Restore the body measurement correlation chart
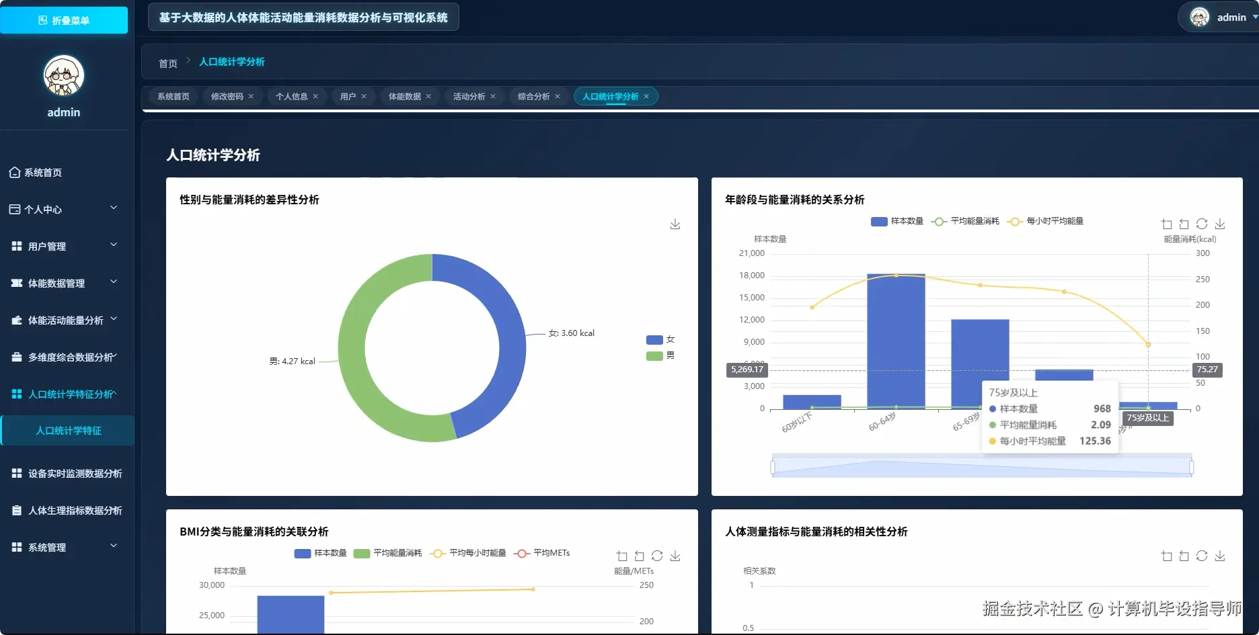The image size is (1259, 635). 1202,556
